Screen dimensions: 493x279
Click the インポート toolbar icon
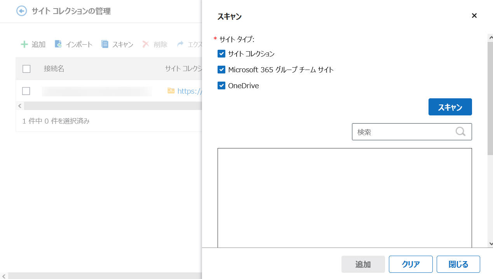[x=58, y=44]
